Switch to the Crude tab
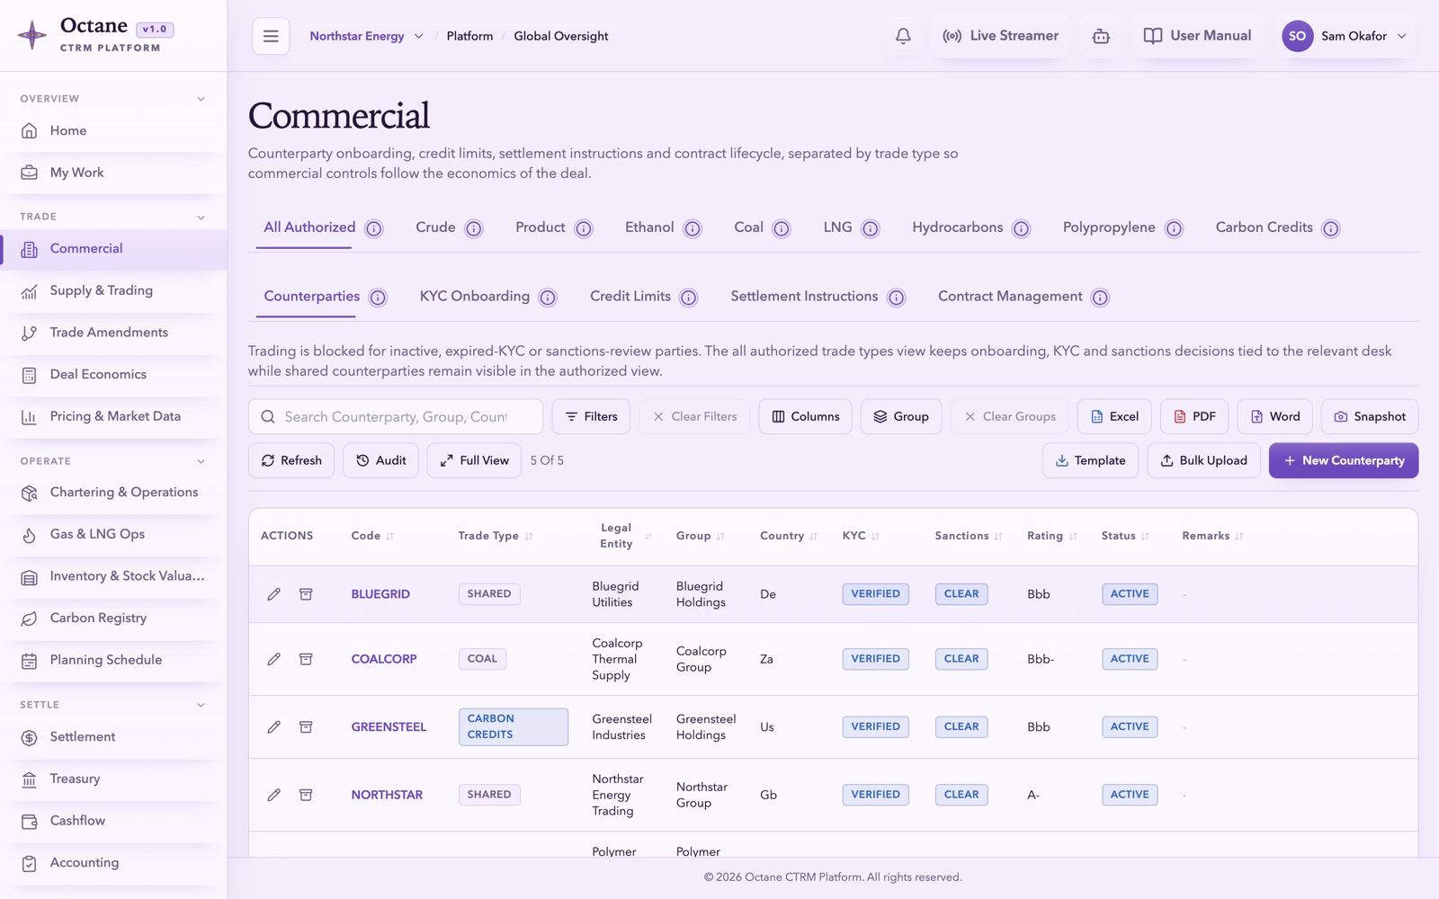1439x899 pixels. point(435,227)
